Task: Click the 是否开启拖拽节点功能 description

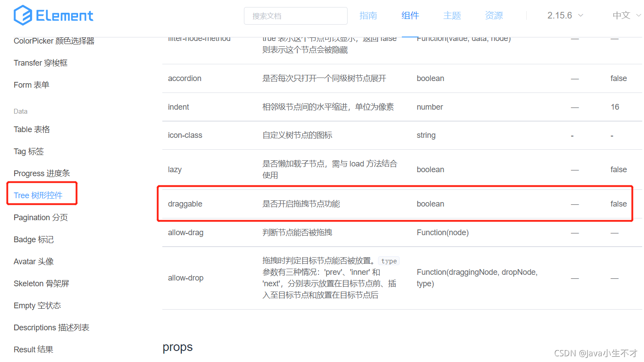Action: (x=301, y=204)
